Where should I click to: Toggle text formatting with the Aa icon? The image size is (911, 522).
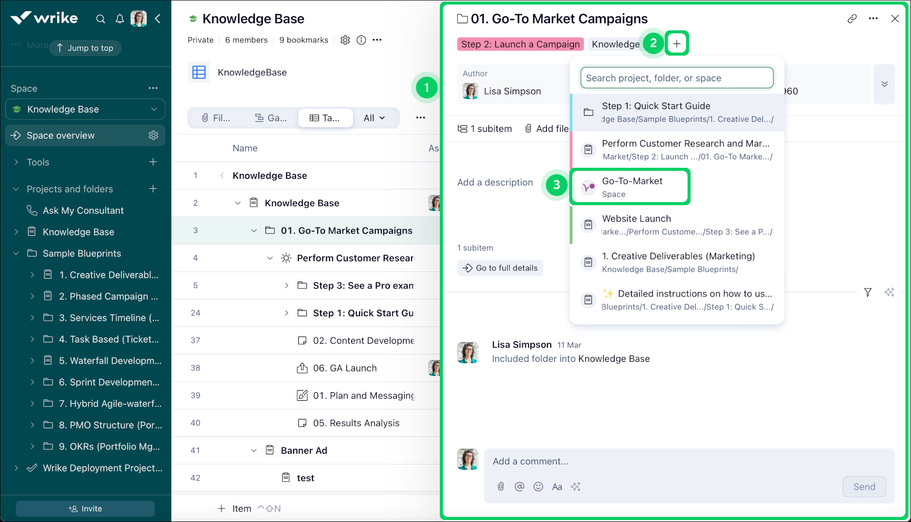557,487
